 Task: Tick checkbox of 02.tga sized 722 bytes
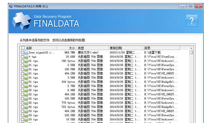point(23,107)
